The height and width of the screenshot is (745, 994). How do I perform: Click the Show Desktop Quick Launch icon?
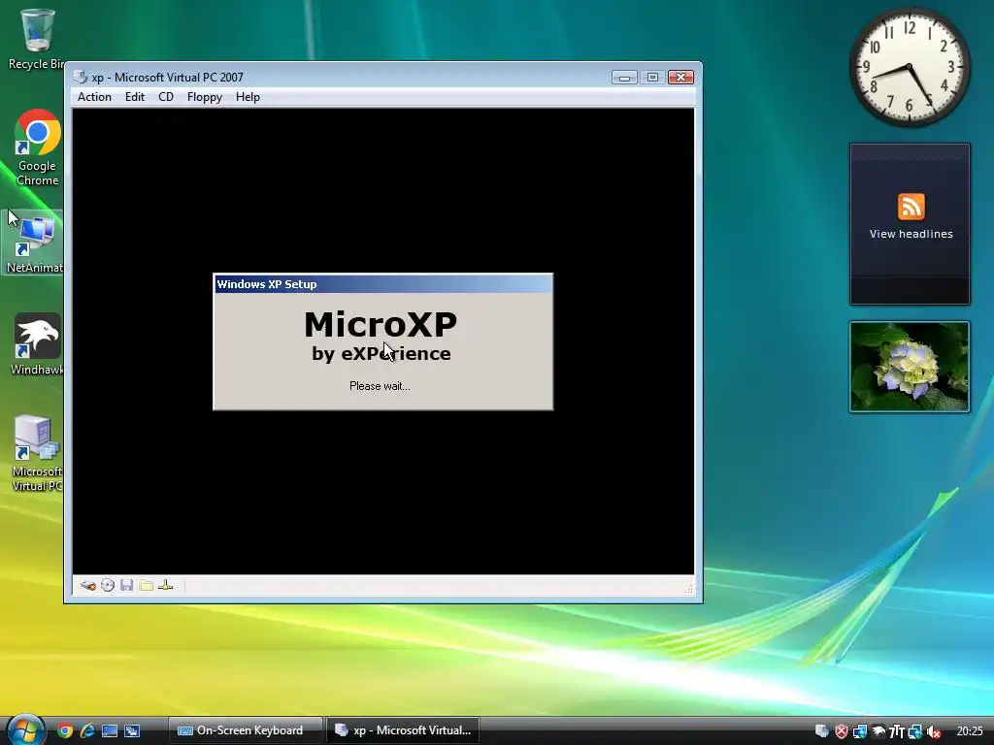tap(110, 730)
